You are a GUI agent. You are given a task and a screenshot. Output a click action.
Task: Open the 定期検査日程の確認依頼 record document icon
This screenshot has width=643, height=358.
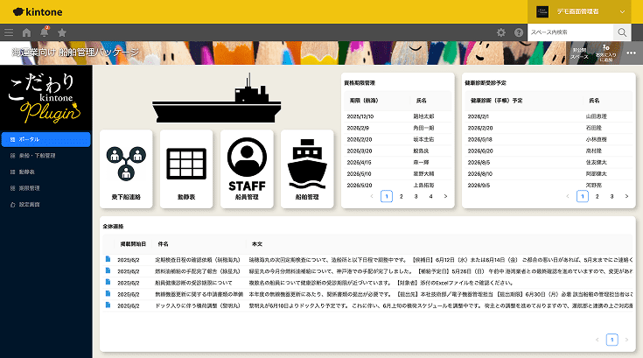(x=108, y=260)
